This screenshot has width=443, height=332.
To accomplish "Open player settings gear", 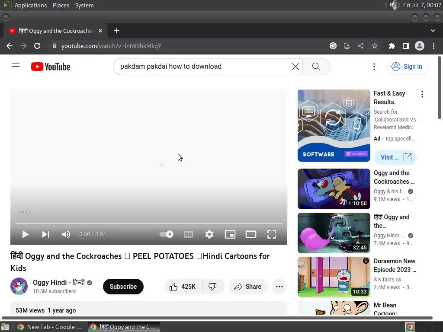I will 209,234.
